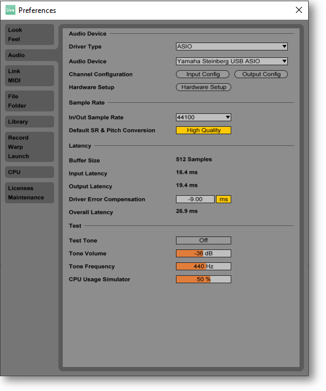
Task: Click the Test Tone label
Action: tap(83, 240)
